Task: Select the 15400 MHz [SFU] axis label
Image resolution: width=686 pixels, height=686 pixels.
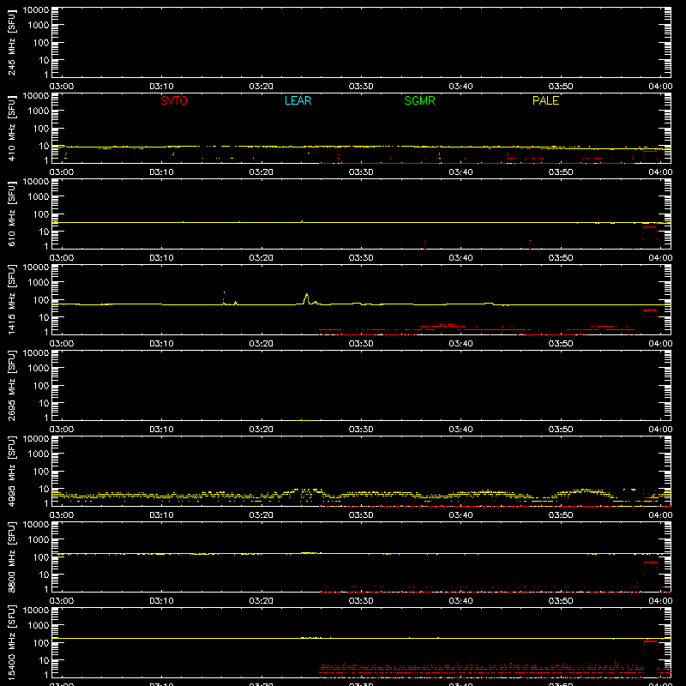Action: 11,642
